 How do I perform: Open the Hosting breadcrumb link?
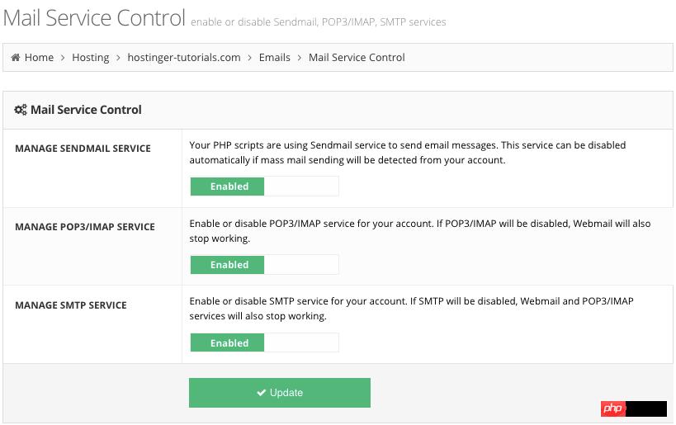point(91,58)
